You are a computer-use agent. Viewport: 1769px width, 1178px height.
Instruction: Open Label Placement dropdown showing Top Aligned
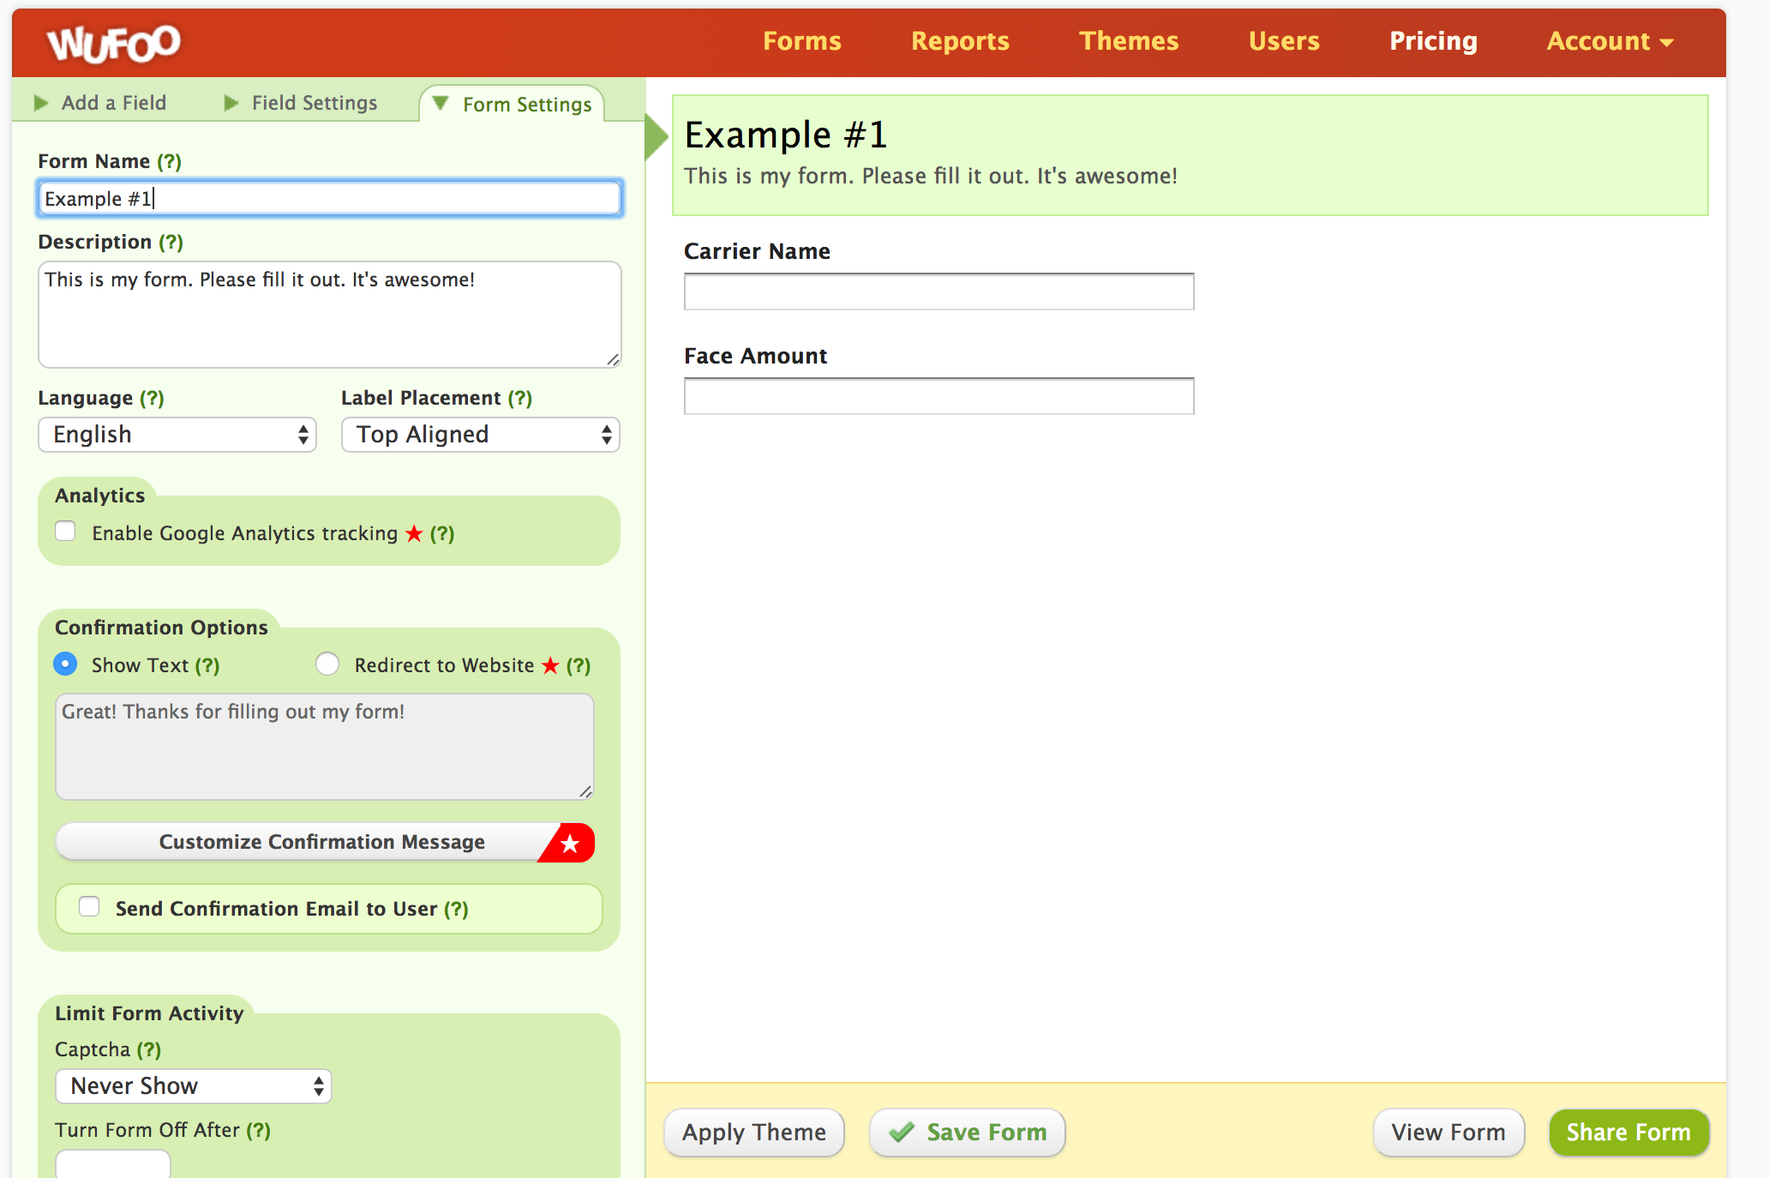coord(481,435)
